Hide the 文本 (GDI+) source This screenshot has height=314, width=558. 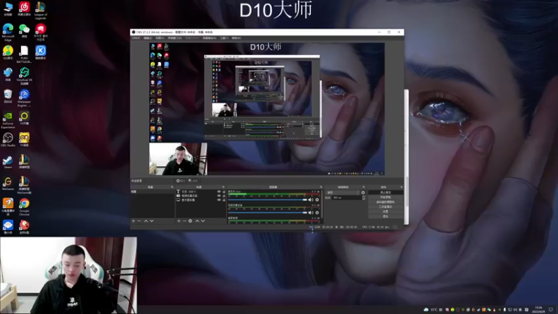(x=219, y=191)
